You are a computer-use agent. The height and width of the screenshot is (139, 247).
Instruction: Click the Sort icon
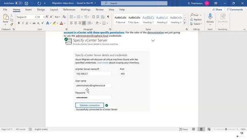point(103,17)
